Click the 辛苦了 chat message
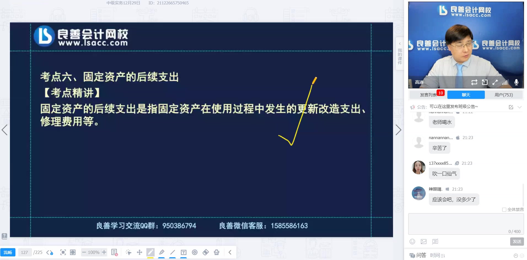The width and height of the screenshot is (527, 260). [x=439, y=148]
